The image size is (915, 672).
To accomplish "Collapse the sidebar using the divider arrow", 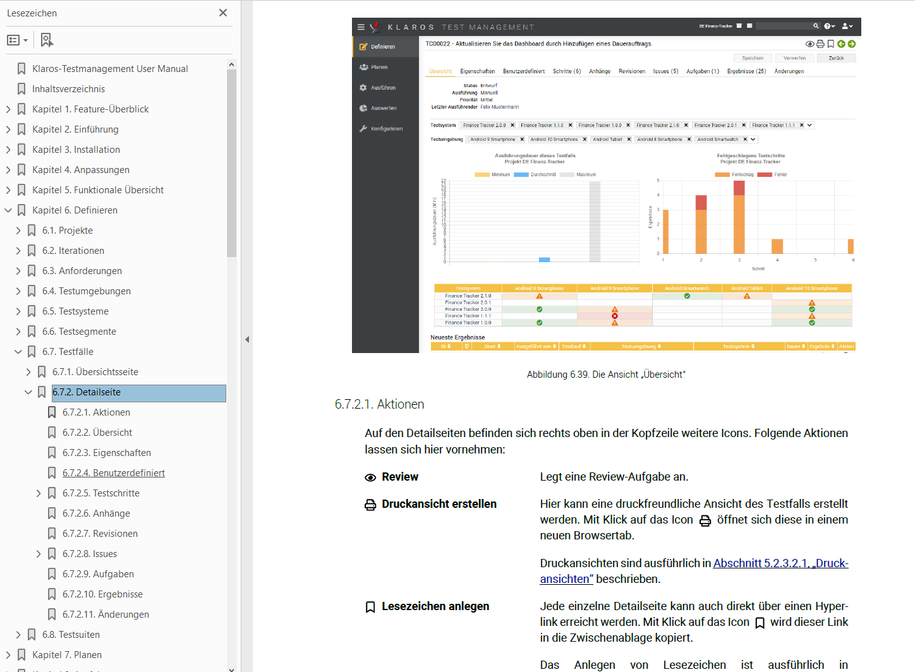I will click(x=247, y=339).
